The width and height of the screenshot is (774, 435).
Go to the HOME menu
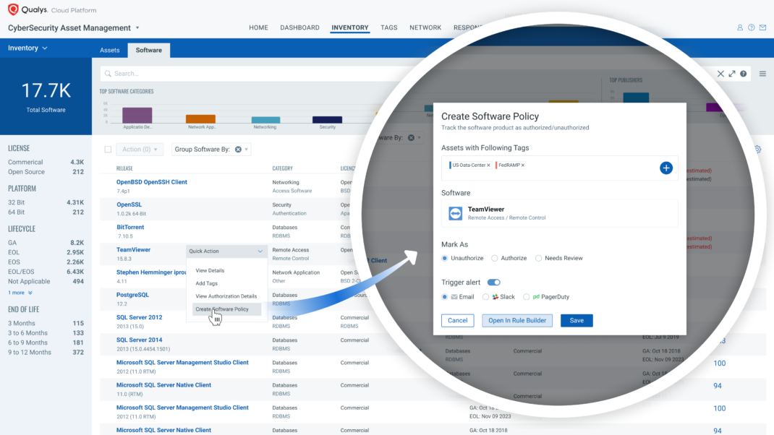[x=259, y=27]
